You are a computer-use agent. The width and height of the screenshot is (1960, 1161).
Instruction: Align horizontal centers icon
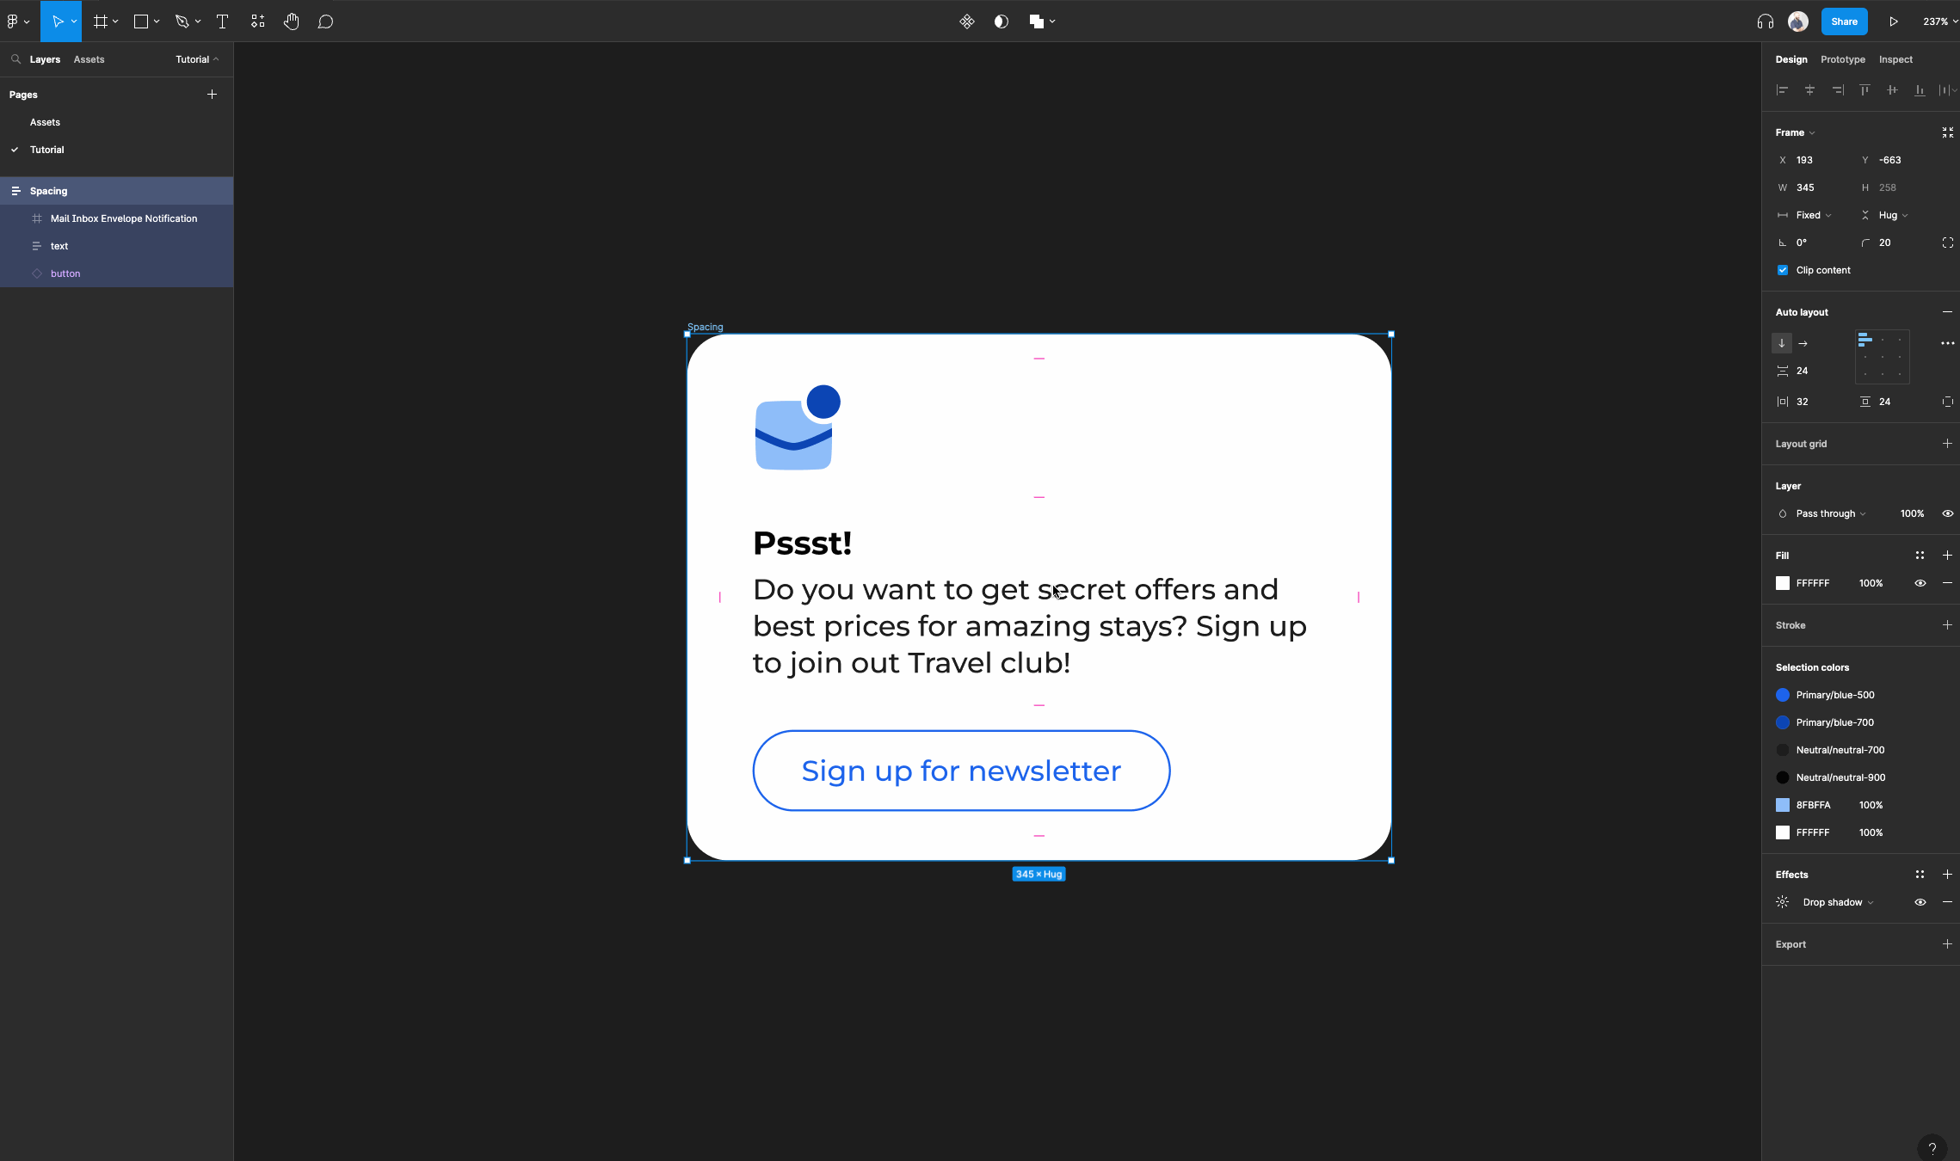pos(1809,90)
